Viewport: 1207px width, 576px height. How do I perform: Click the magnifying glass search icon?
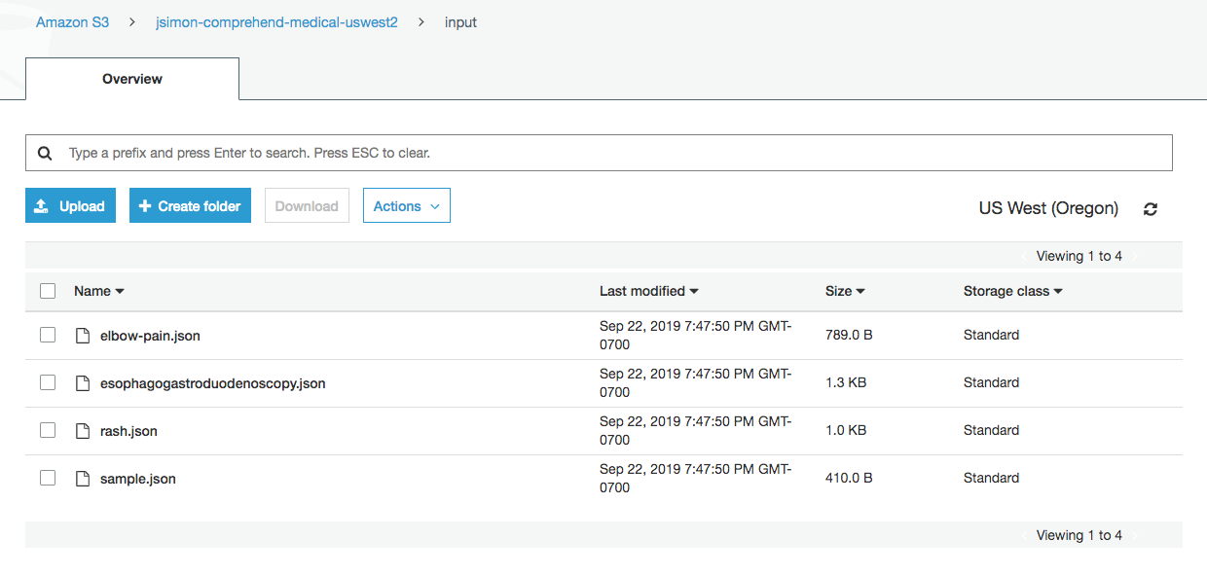[44, 154]
